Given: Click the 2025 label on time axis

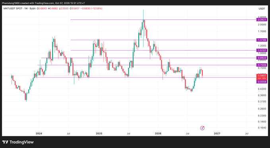Looking at the screenshot, I should click(x=99, y=134).
